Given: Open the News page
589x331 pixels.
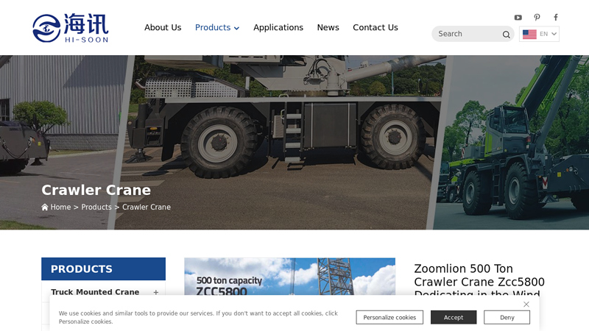Looking at the screenshot, I should (x=328, y=27).
